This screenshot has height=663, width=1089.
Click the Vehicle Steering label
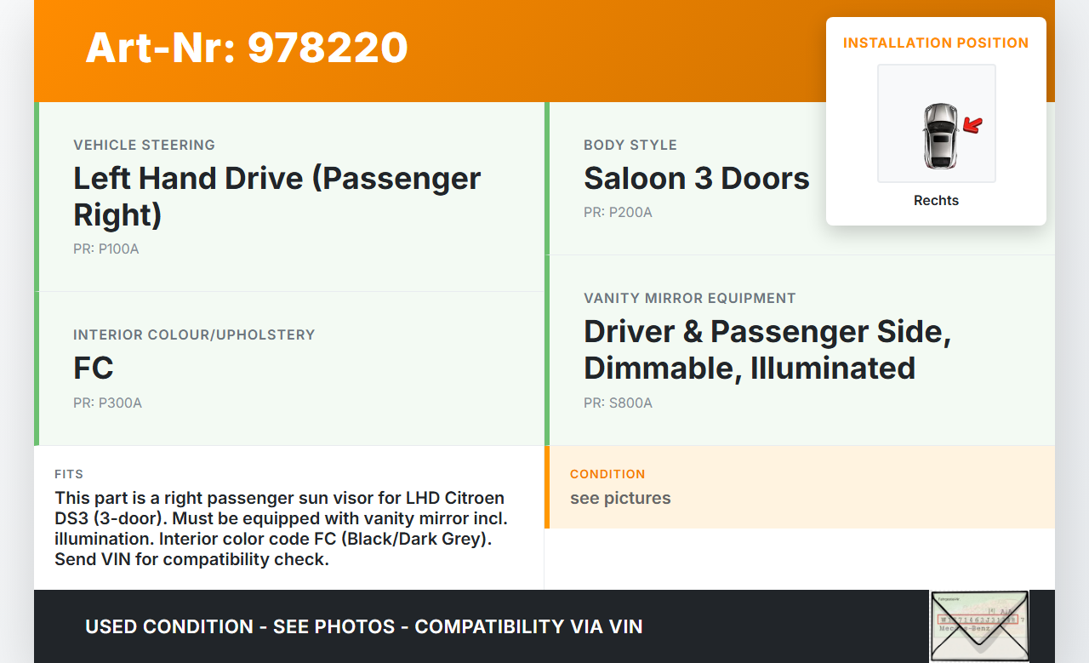click(144, 145)
